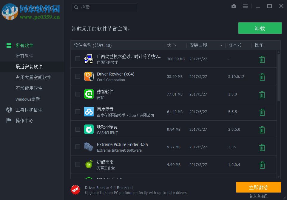Open the 安装日期 sort dropdown arrow
Viewport: 287px width, 200px height.
tap(221, 45)
